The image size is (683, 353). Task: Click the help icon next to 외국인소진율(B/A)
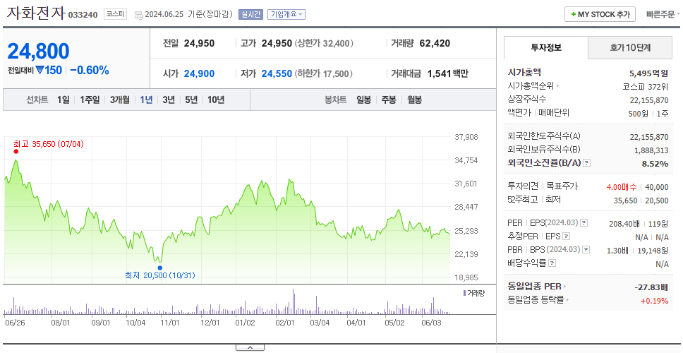587,162
